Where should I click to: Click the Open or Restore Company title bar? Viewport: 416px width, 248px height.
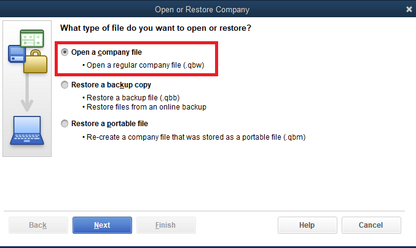pyautogui.click(x=202, y=9)
